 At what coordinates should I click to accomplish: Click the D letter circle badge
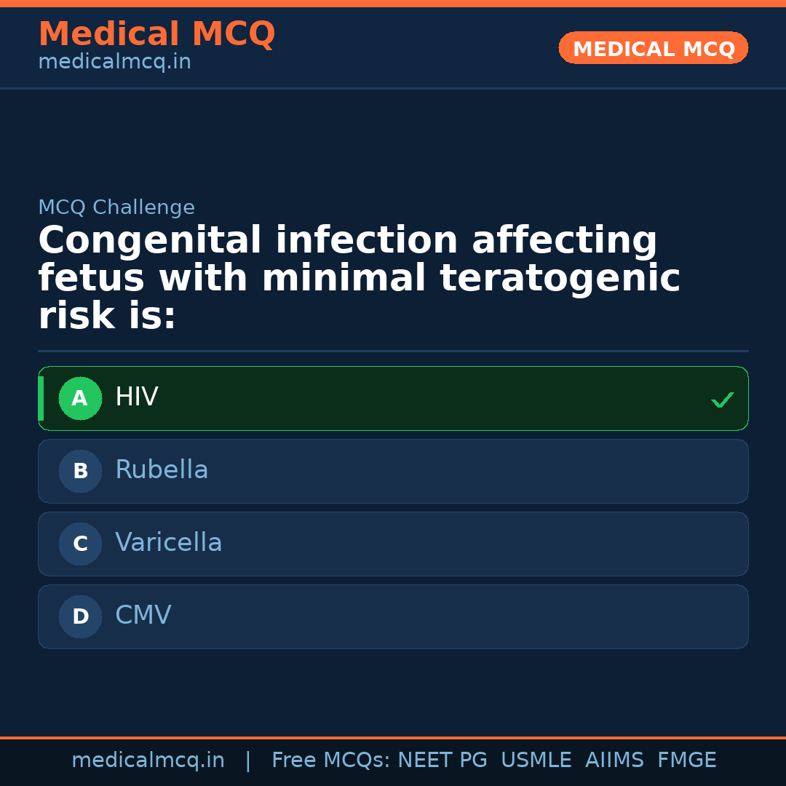80,616
